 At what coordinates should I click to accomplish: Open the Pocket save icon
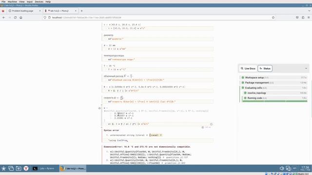coord(297,17)
